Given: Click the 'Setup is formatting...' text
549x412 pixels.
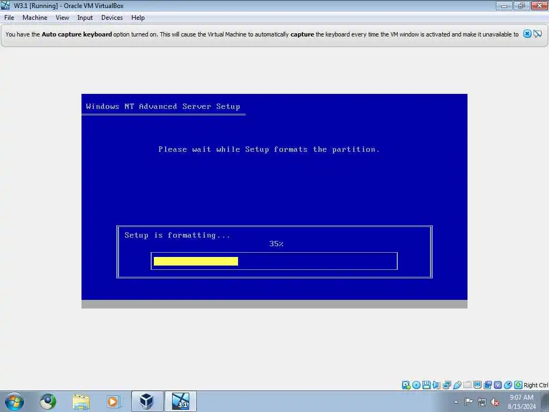Looking at the screenshot, I should (x=177, y=235).
